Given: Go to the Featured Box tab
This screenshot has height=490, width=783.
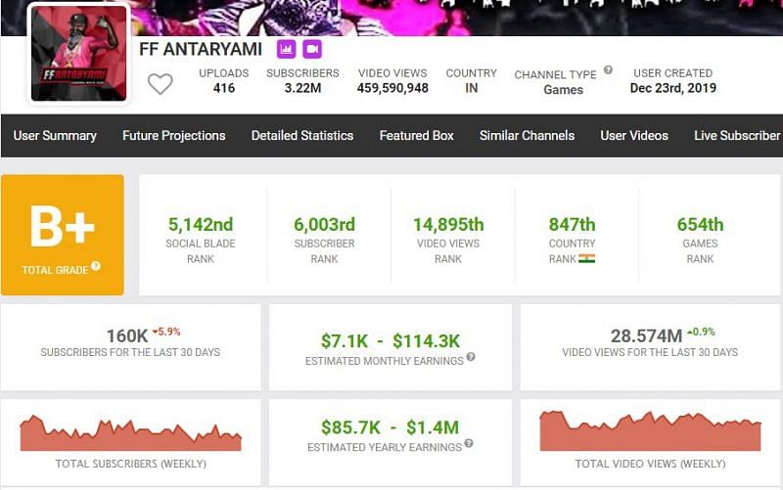Looking at the screenshot, I should point(417,136).
